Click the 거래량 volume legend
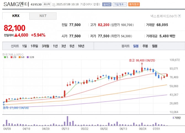Screen dimensions: 185x133 coord(177,118)
